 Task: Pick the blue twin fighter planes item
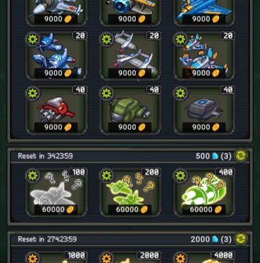56,56
